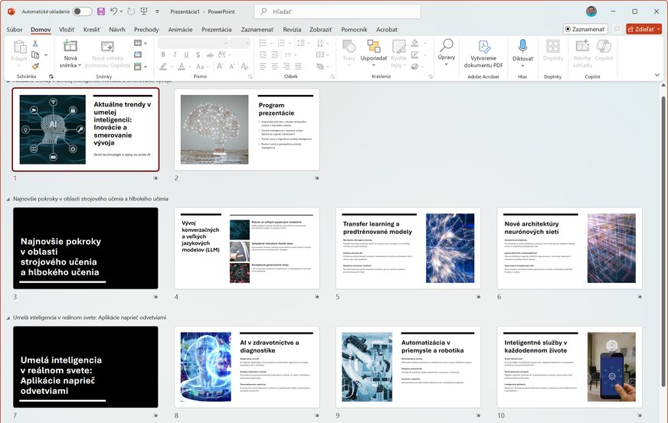The image size is (668, 423).
Task: Toggle the Automatické ukladanie switch
Action: [x=82, y=11]
